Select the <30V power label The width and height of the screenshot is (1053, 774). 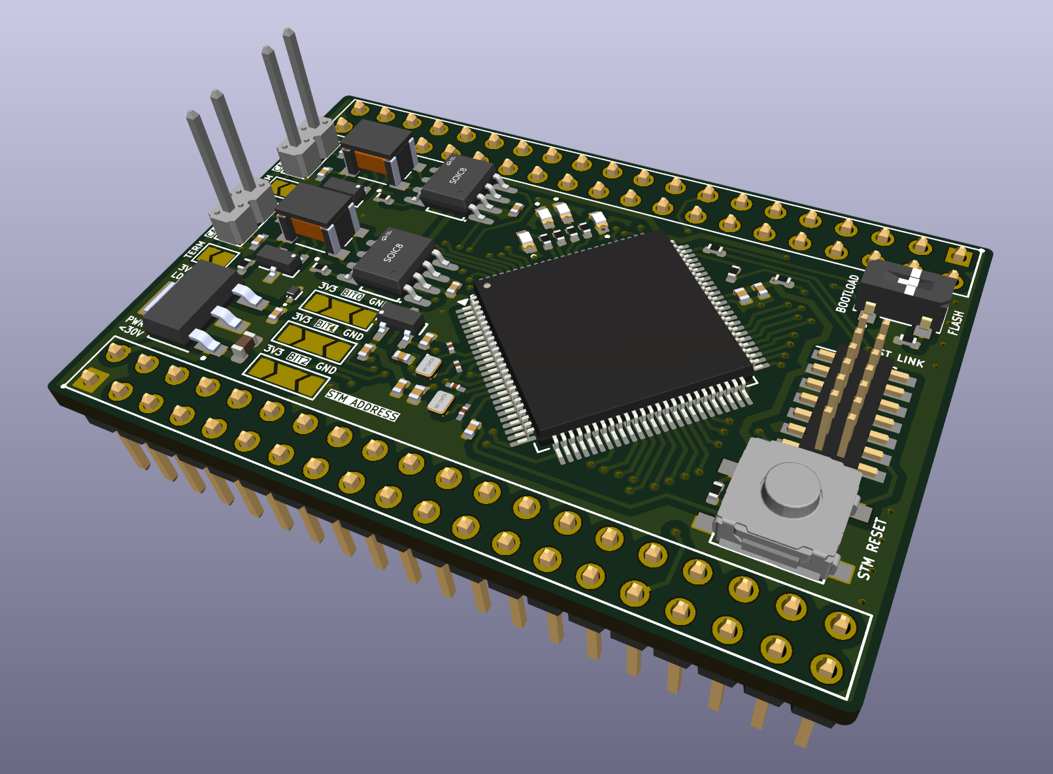[x=131, y=330]
